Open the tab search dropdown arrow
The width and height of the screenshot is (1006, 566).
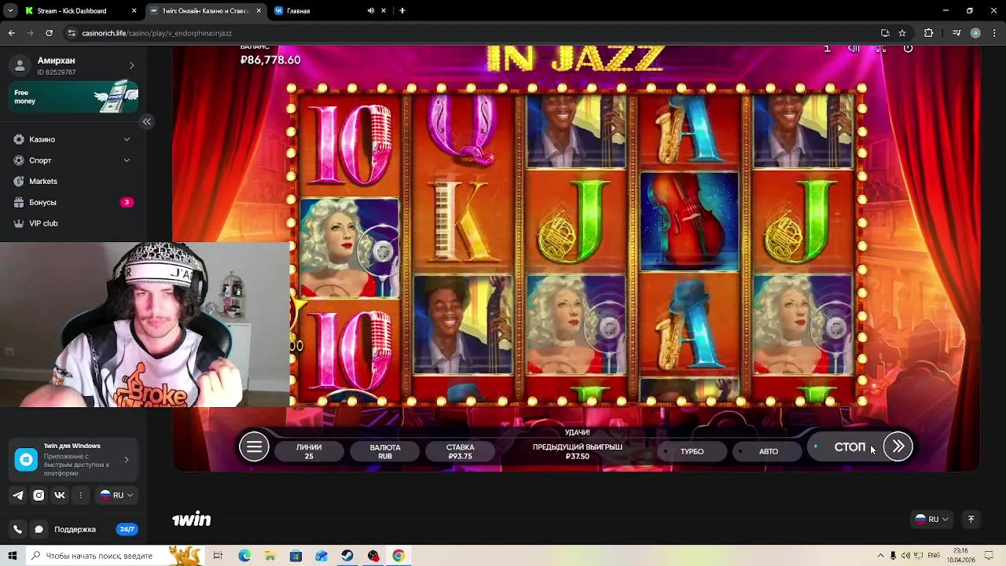click(10, 11)
